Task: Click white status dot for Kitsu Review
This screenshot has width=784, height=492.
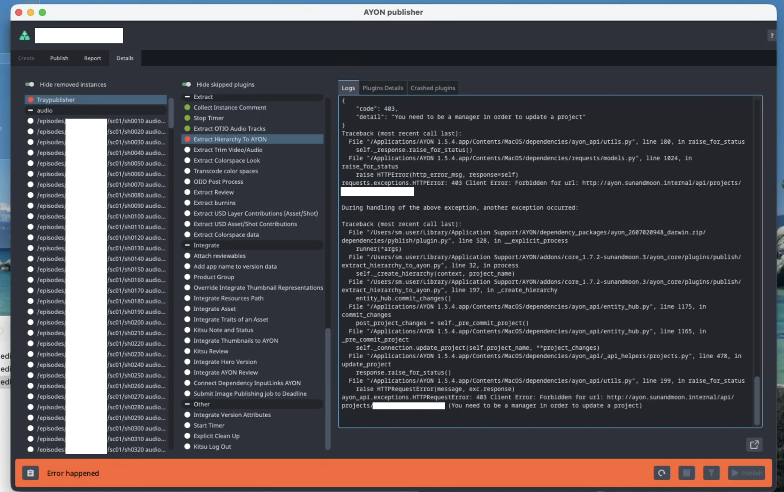Action: (188, 351)
